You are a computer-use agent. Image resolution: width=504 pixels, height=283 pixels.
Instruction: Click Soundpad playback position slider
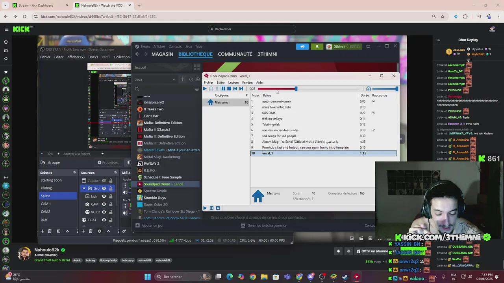pos(308,89)
